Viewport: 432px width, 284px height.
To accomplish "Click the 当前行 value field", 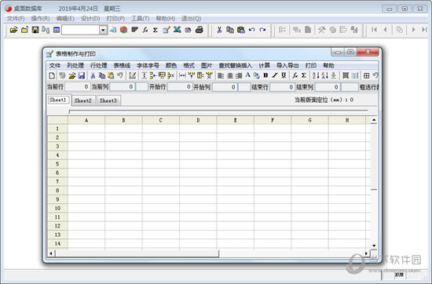I will tap(77, 87).
